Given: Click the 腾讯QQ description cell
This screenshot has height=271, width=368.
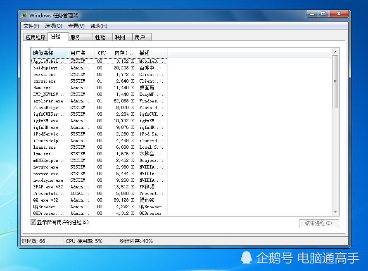Looking at the screenshot, I should [x=147, y=200].
